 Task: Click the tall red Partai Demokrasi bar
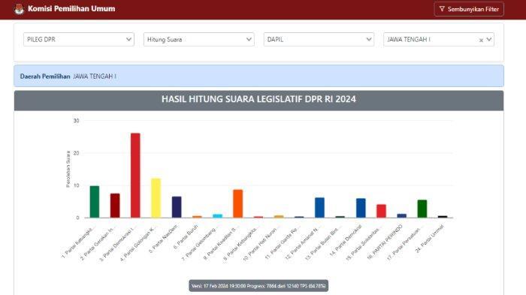(x=135, y=176)
